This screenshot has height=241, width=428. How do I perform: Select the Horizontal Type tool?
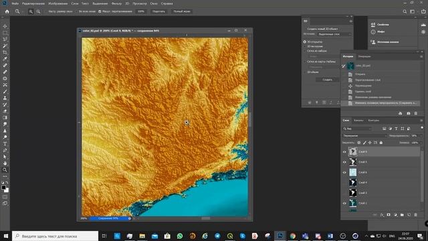click(5, 144)
